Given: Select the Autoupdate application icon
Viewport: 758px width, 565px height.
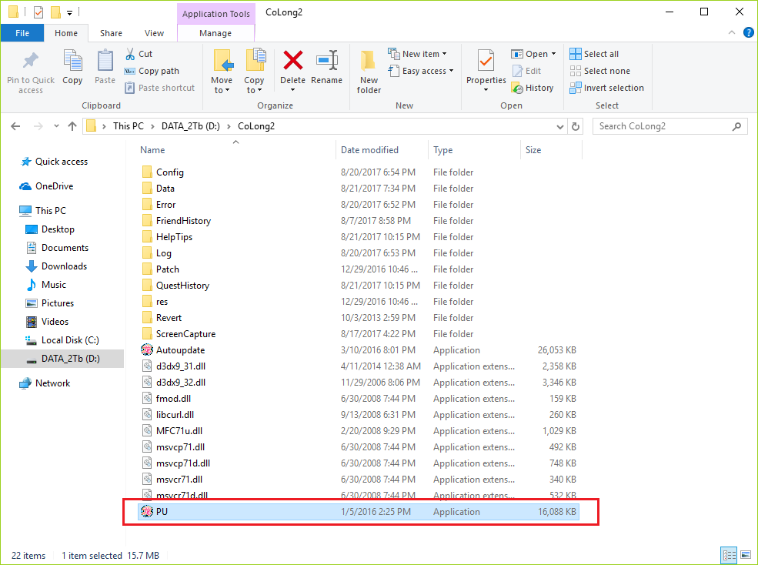Looking at the screenshot, I should (x=147, y=349).
